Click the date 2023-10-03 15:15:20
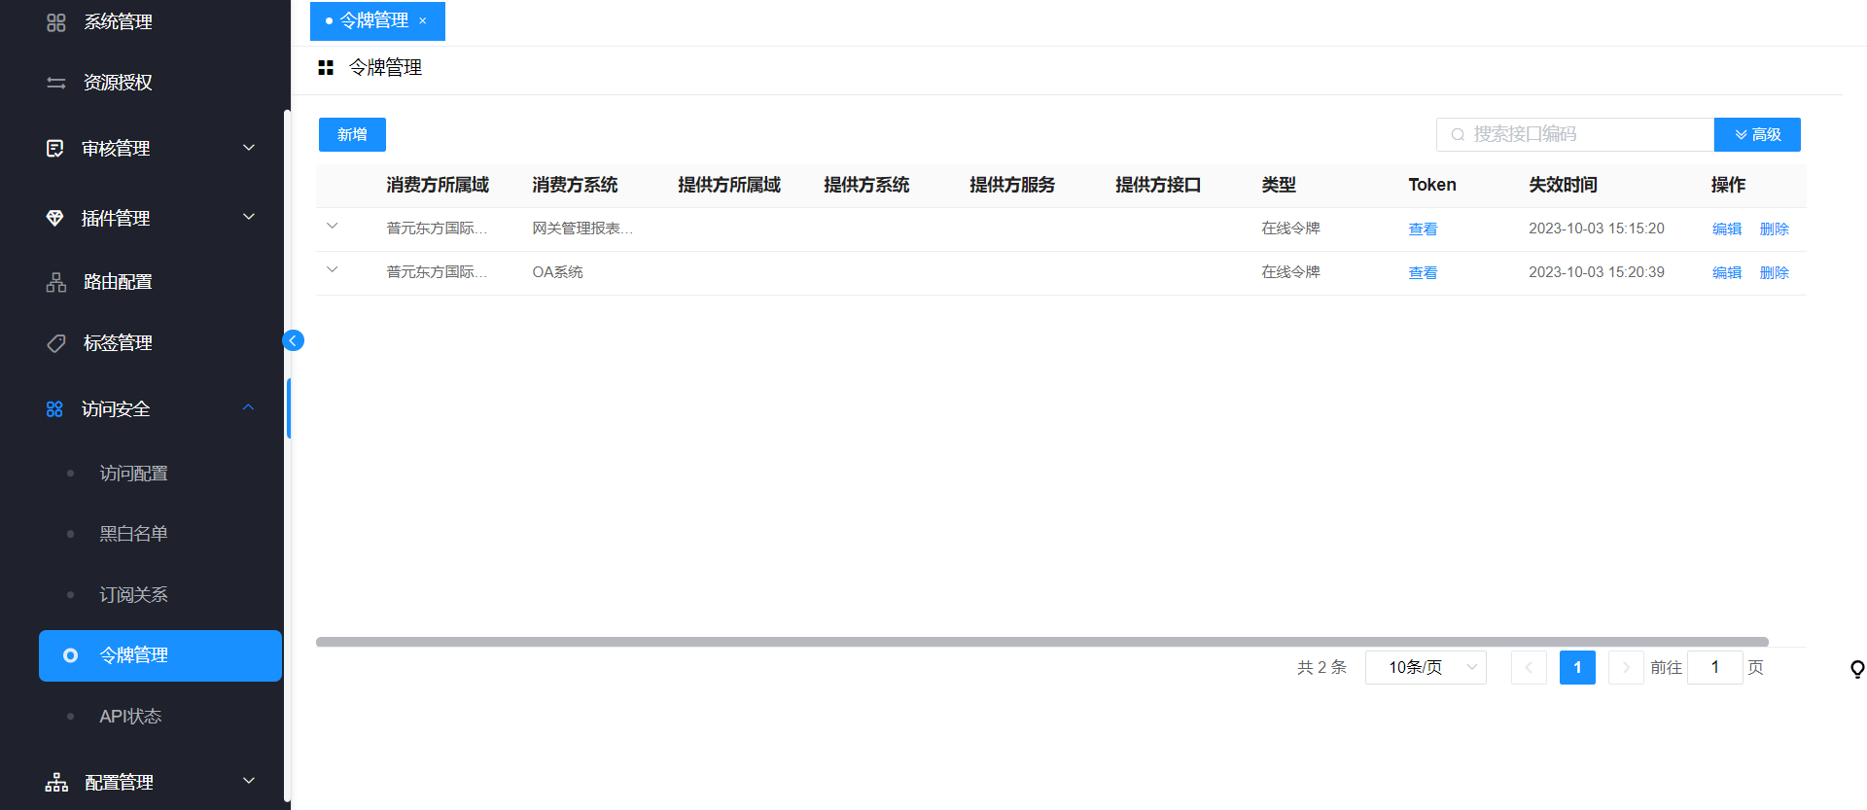 [x=1597, y=229]
